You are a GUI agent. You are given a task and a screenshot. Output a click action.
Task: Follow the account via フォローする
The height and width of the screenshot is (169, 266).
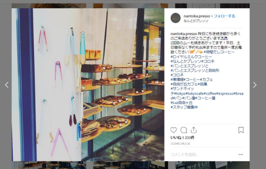pyautogui.click(x=224, y=16)
